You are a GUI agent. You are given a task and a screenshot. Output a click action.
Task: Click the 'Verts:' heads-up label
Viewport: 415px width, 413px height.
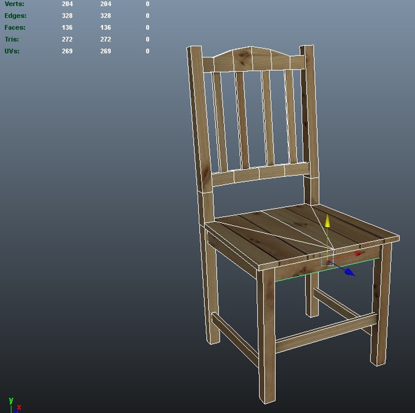point(14,4)
